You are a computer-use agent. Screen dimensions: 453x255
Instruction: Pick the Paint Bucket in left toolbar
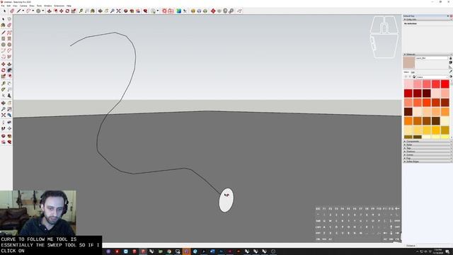coord(3,25)
